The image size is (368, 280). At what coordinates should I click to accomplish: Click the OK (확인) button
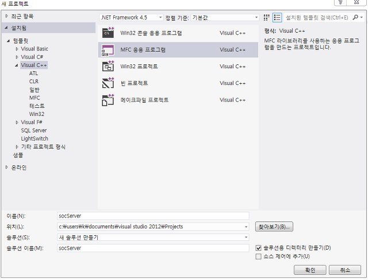pos(310,270)
